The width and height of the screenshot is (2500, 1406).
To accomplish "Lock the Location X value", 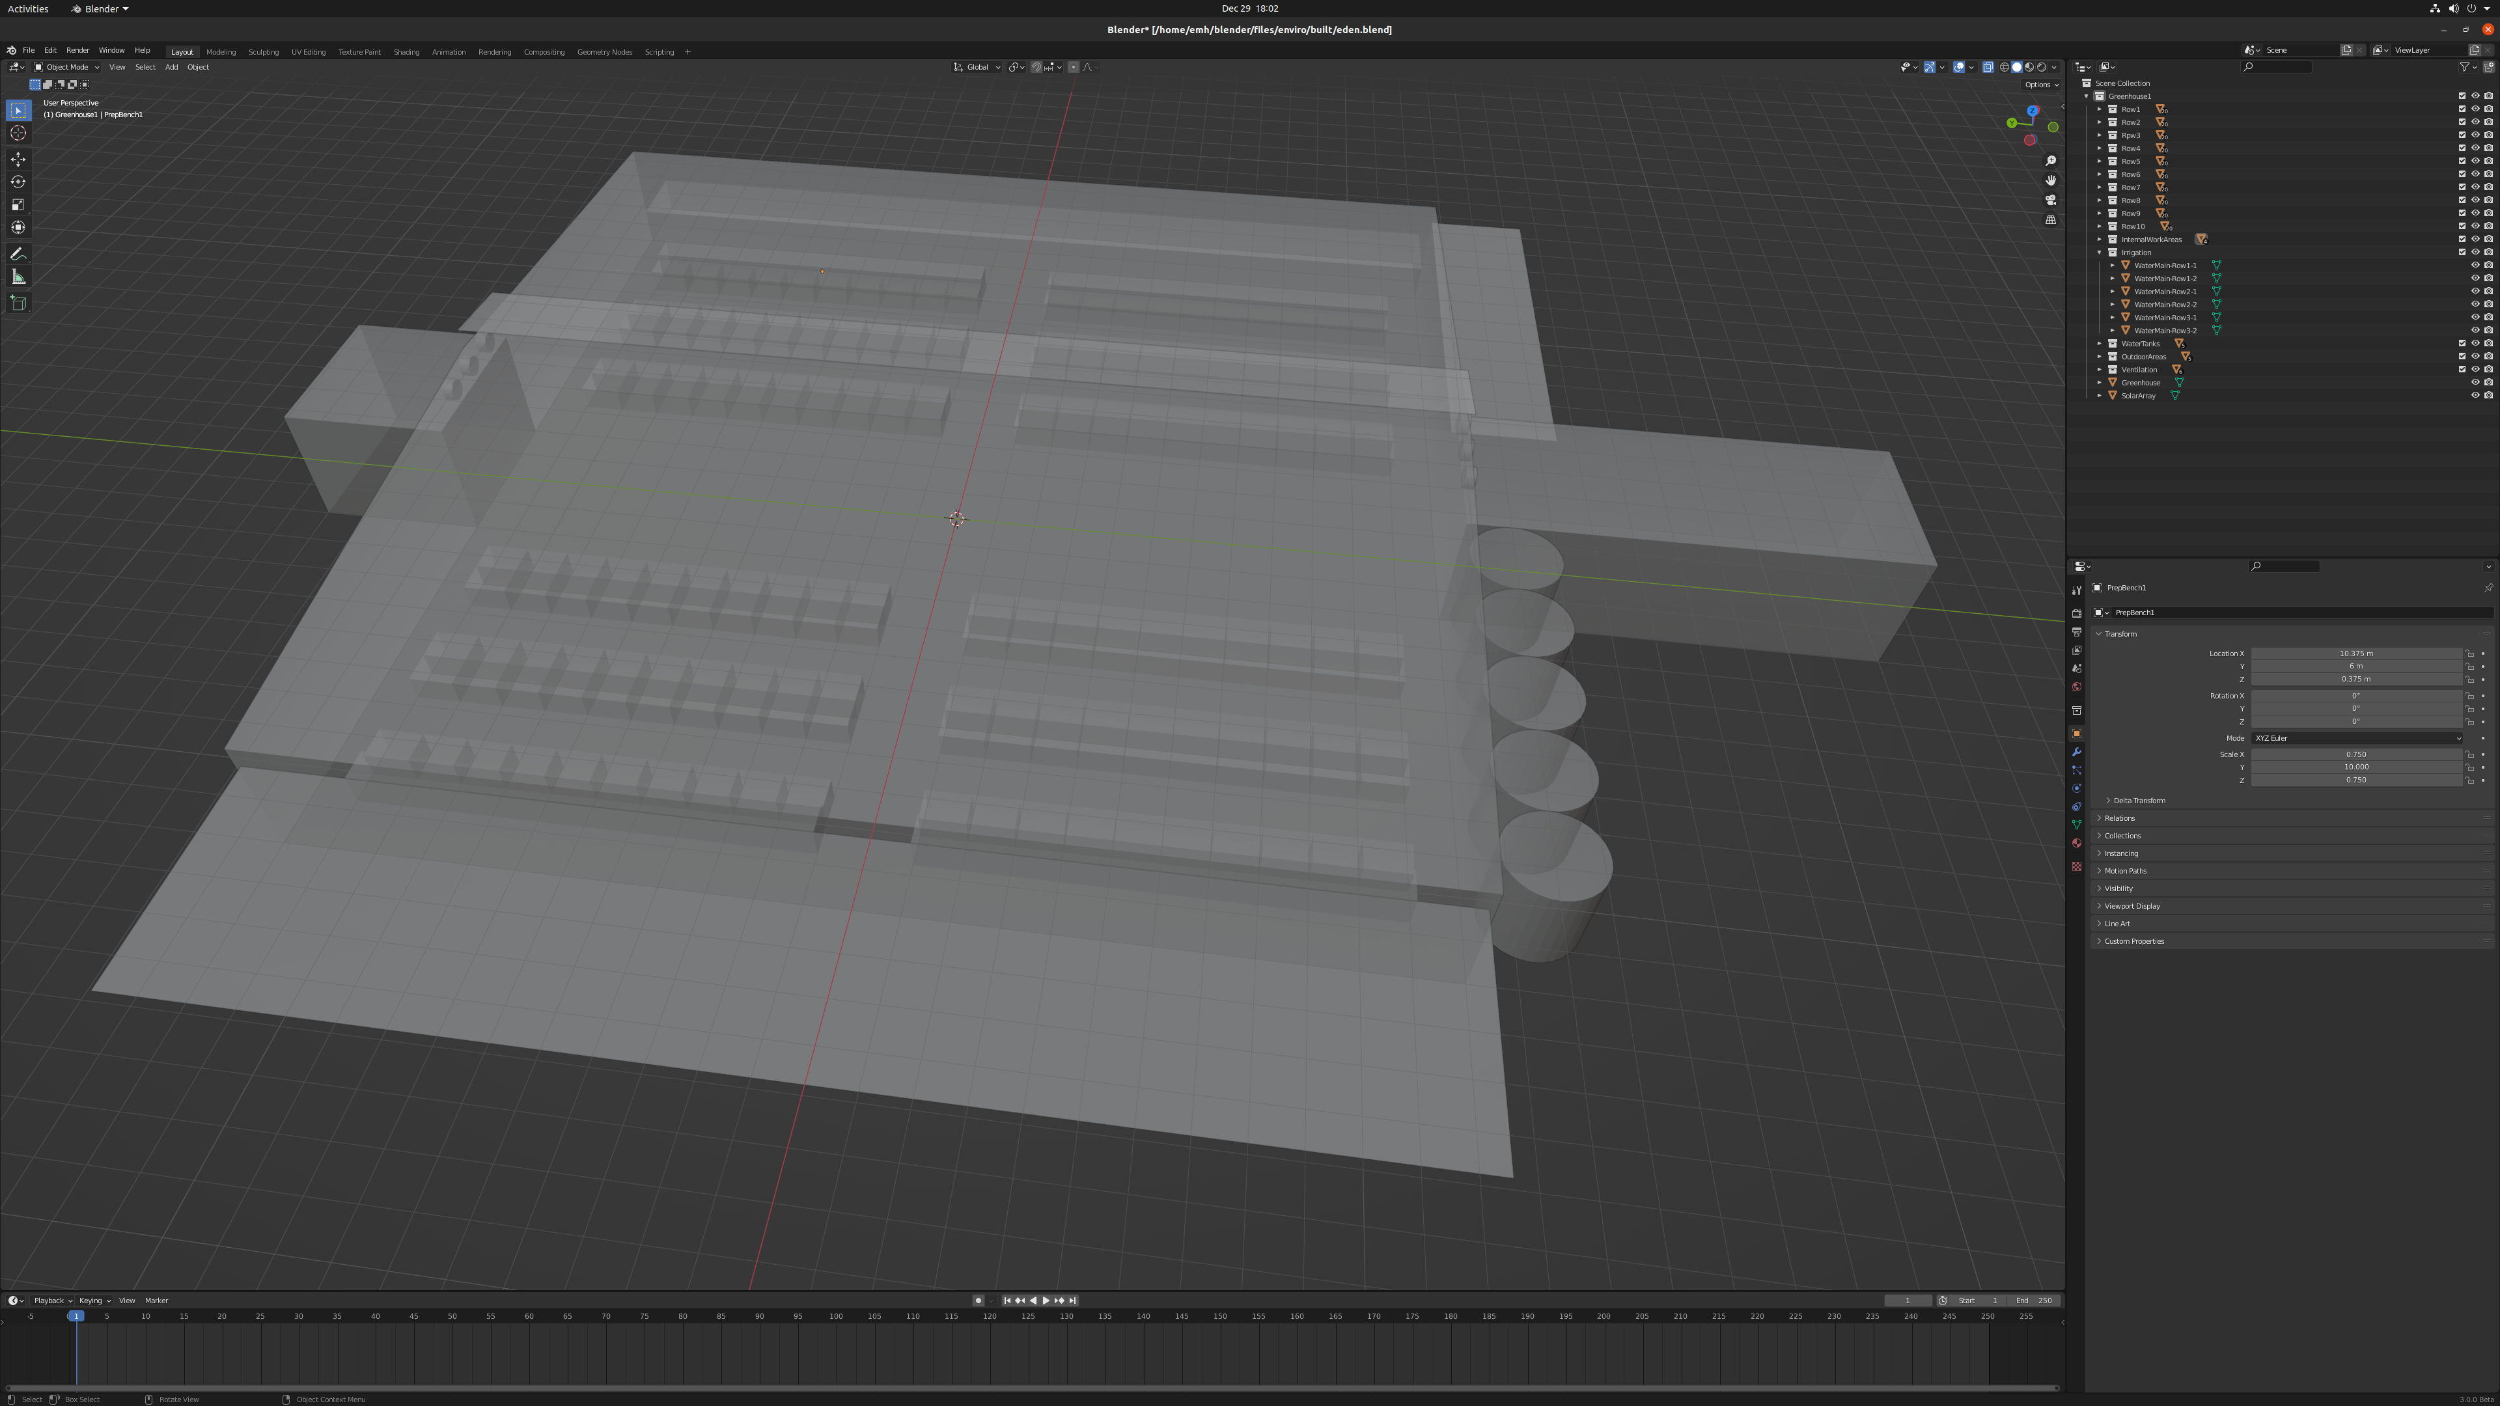I will 2470,654.
